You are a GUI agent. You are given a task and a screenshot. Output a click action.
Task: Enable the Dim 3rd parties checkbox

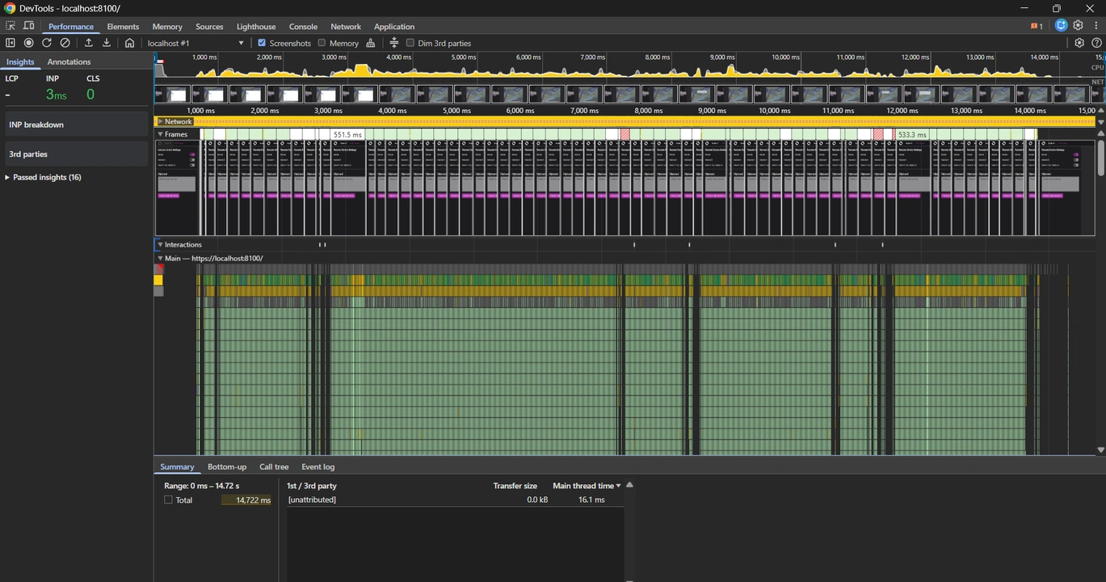coord(410,43)
